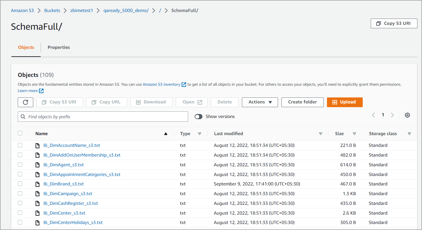Click the Download button

coord(151,102)
